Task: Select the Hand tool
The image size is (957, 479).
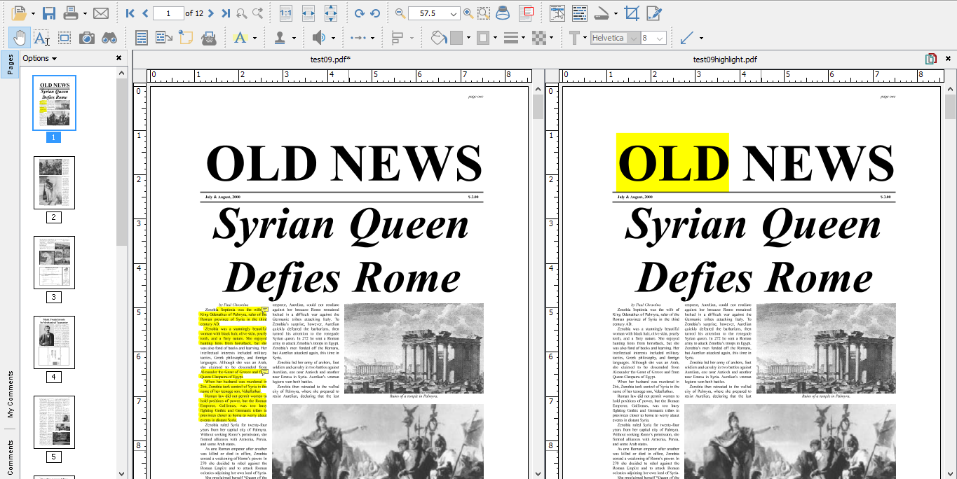Action: point(18,37)
